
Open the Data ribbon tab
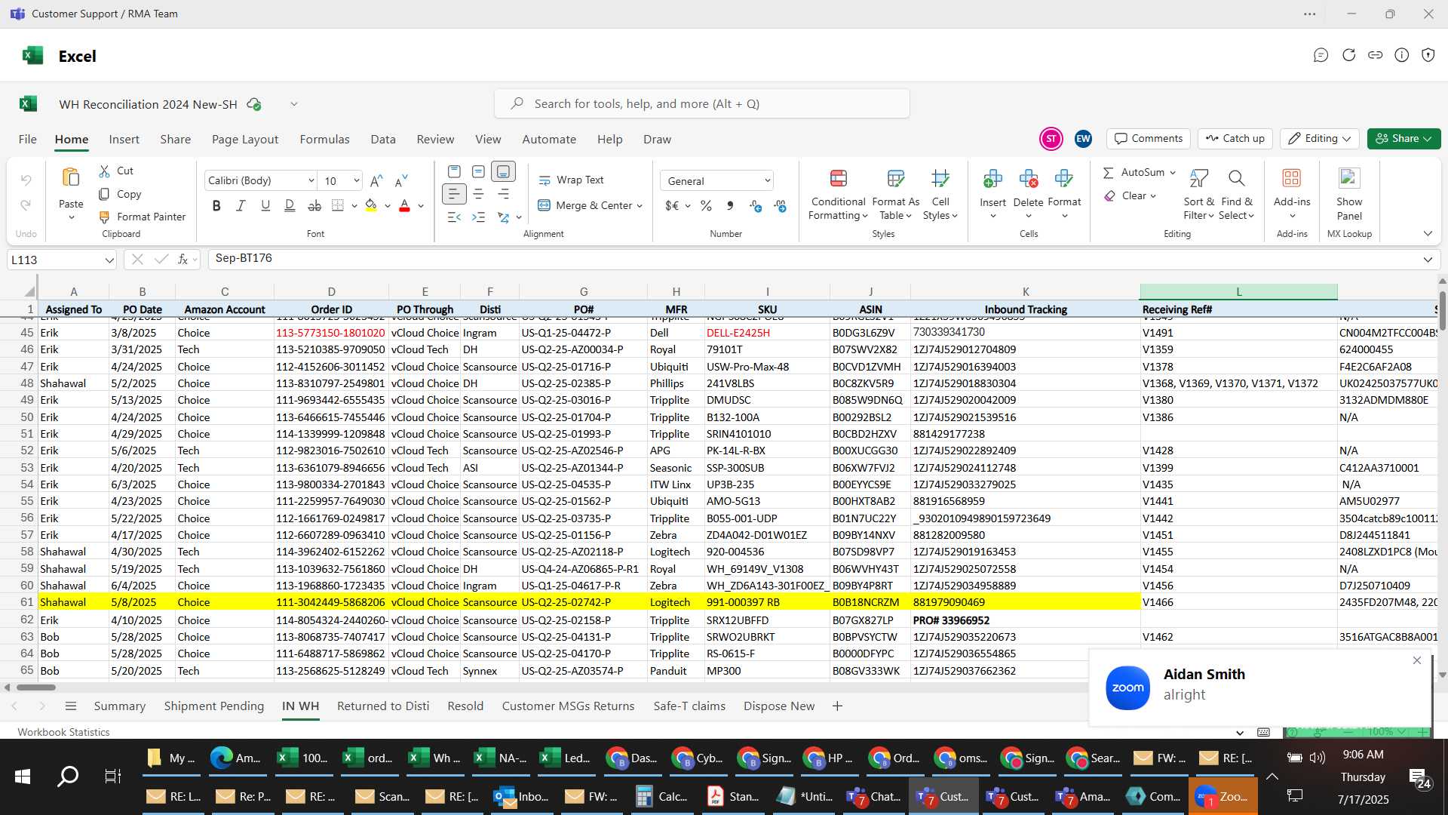point(383,140)
